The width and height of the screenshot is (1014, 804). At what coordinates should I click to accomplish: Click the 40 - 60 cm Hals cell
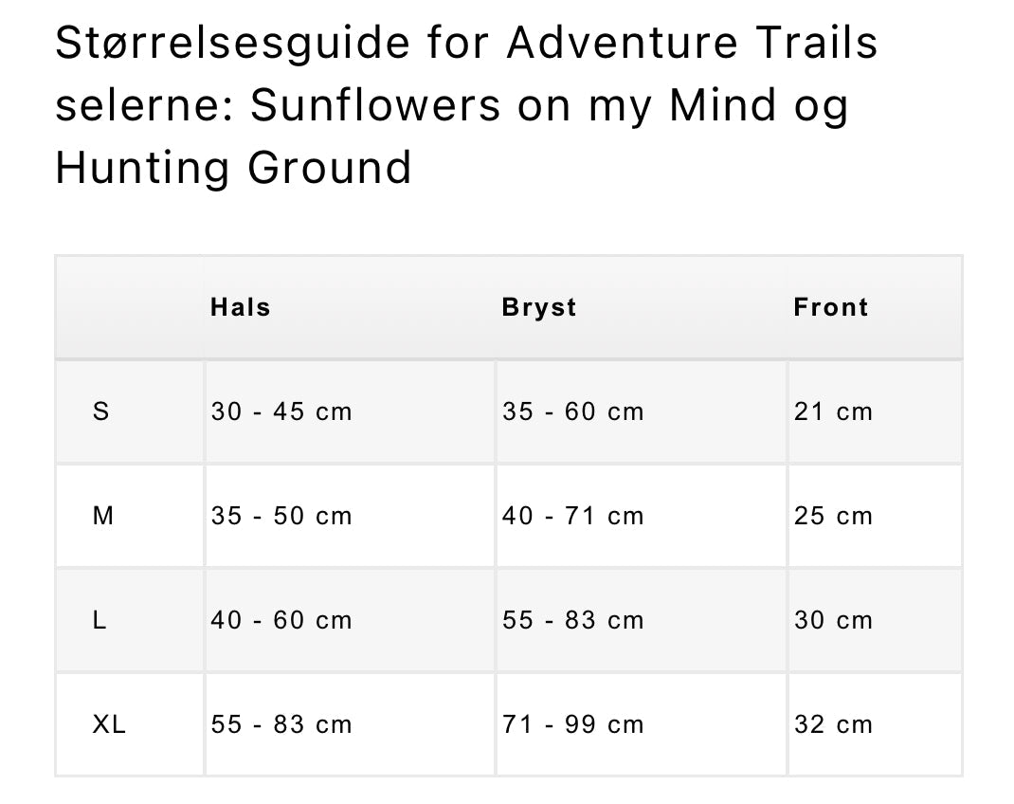[x=281, y=620]
